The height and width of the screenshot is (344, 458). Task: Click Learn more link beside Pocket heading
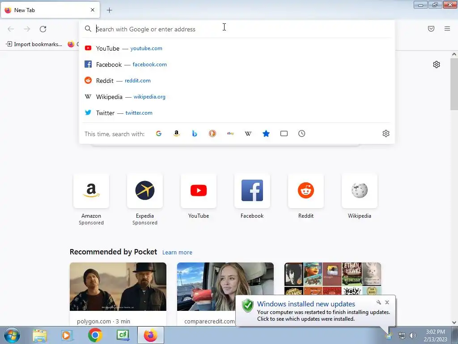[177, 253]
